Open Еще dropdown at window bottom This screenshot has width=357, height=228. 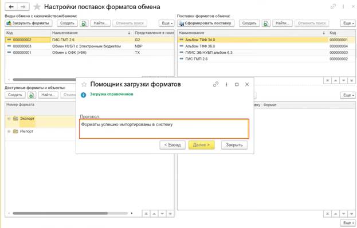pyautogui.click(x=348, y=223)
